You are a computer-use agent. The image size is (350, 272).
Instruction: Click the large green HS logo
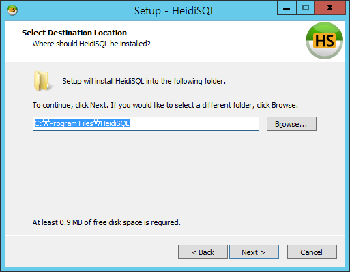click(324, 40)
